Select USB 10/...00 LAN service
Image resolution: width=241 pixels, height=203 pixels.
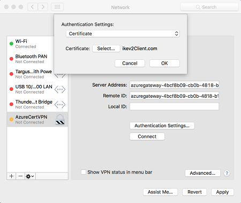[37, 89]
